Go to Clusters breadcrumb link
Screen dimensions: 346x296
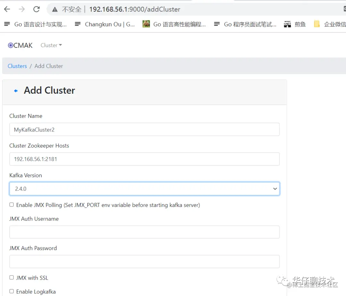[x=17, y=66]
